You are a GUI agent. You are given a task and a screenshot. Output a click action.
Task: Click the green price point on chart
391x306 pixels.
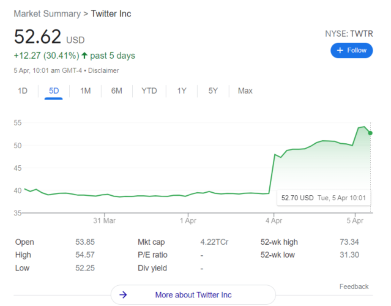(x=370, y=133)
